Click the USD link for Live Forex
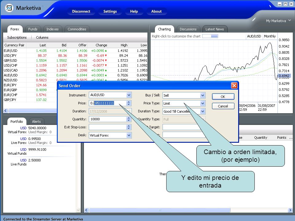This screenshot has height=221, width=295. [23, 139]
